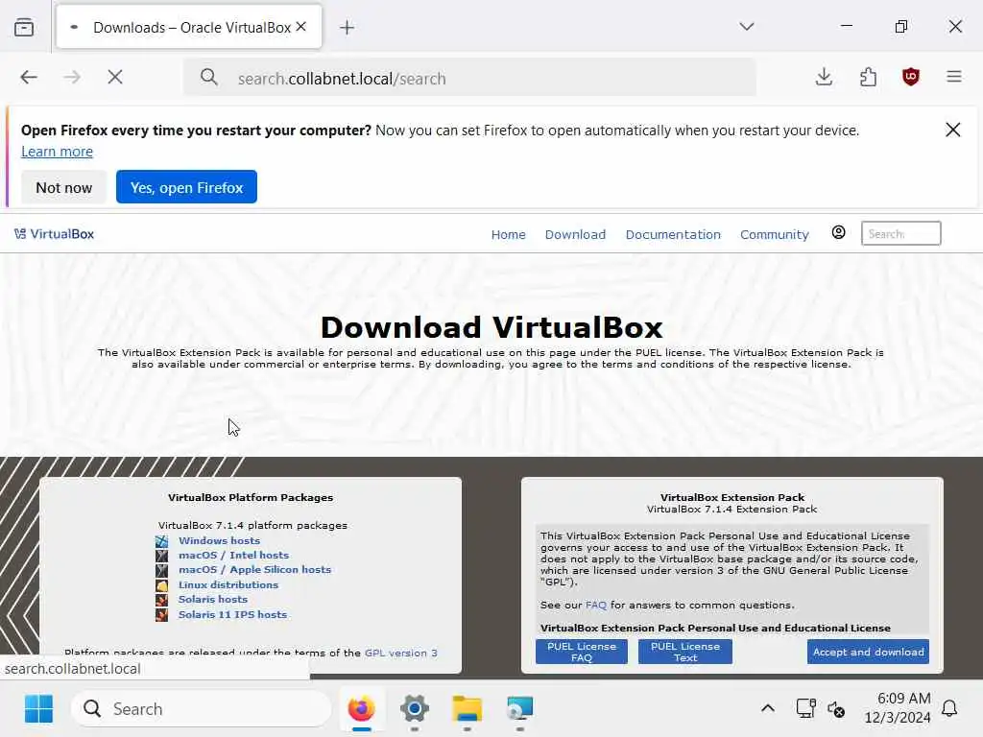Screen dimensions: 983x737
Task: Click the Not now button
Action: [x=64, y=187]
